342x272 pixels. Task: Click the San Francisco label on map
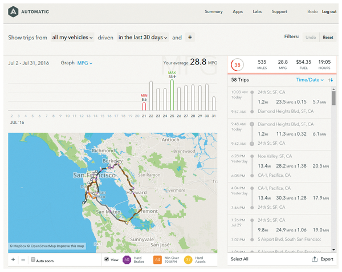click(x=94, y=175)
